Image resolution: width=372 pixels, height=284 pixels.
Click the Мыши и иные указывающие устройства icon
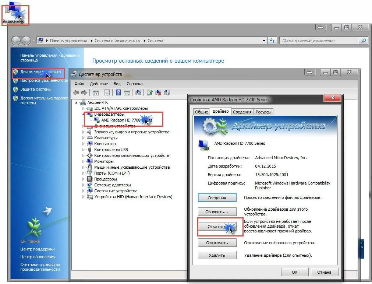pyautogui.click(x=89, y=167)
